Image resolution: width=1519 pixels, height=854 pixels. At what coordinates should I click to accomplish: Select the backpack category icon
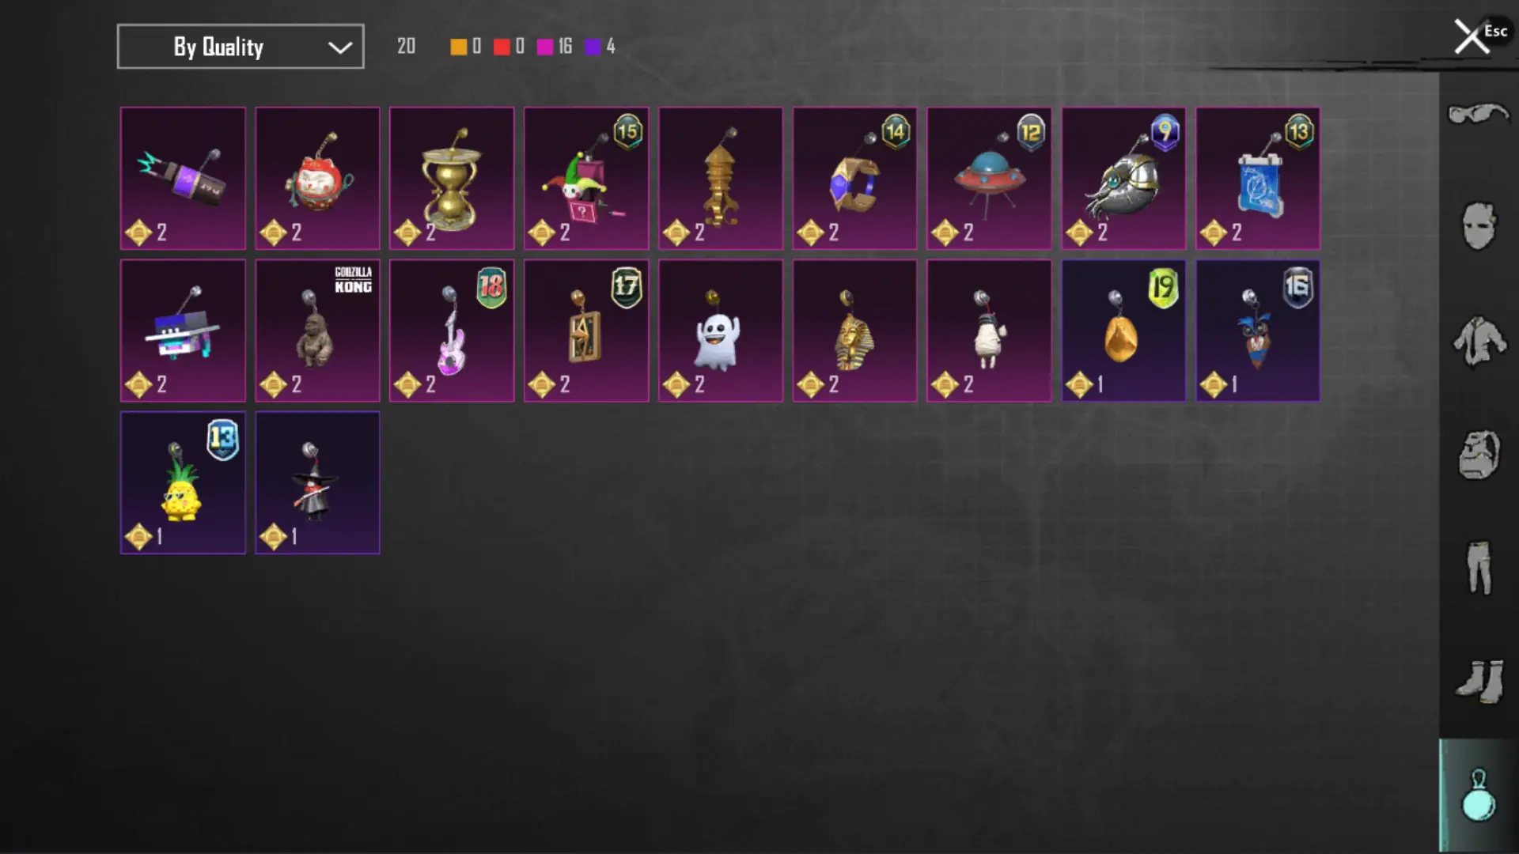click(x=1478, y=455)
